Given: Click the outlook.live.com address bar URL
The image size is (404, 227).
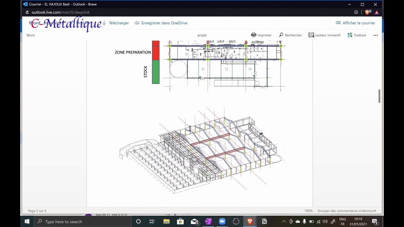Looking at the screenshot, I should click(61, 12).
